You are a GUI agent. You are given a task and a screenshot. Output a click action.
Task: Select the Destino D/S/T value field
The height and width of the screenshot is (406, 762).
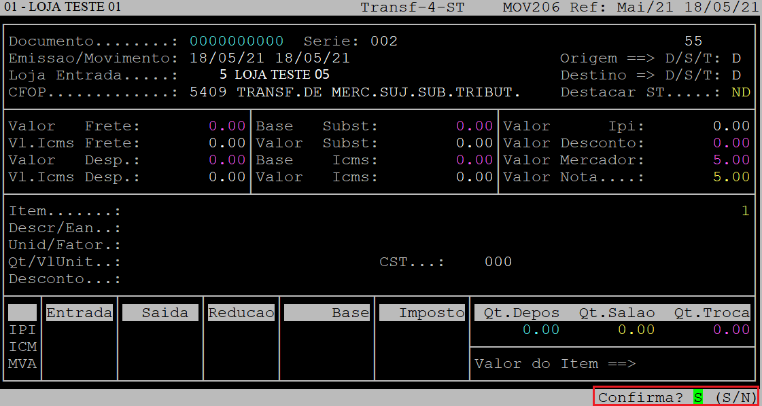coord(736,75)
